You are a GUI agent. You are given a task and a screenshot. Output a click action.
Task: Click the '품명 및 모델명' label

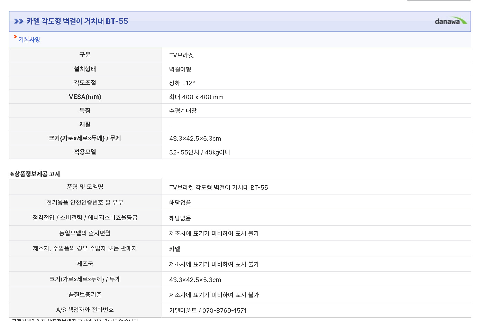click(x=85, y=187)
